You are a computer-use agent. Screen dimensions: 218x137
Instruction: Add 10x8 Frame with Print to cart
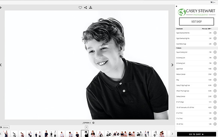(x=215, y=107)
